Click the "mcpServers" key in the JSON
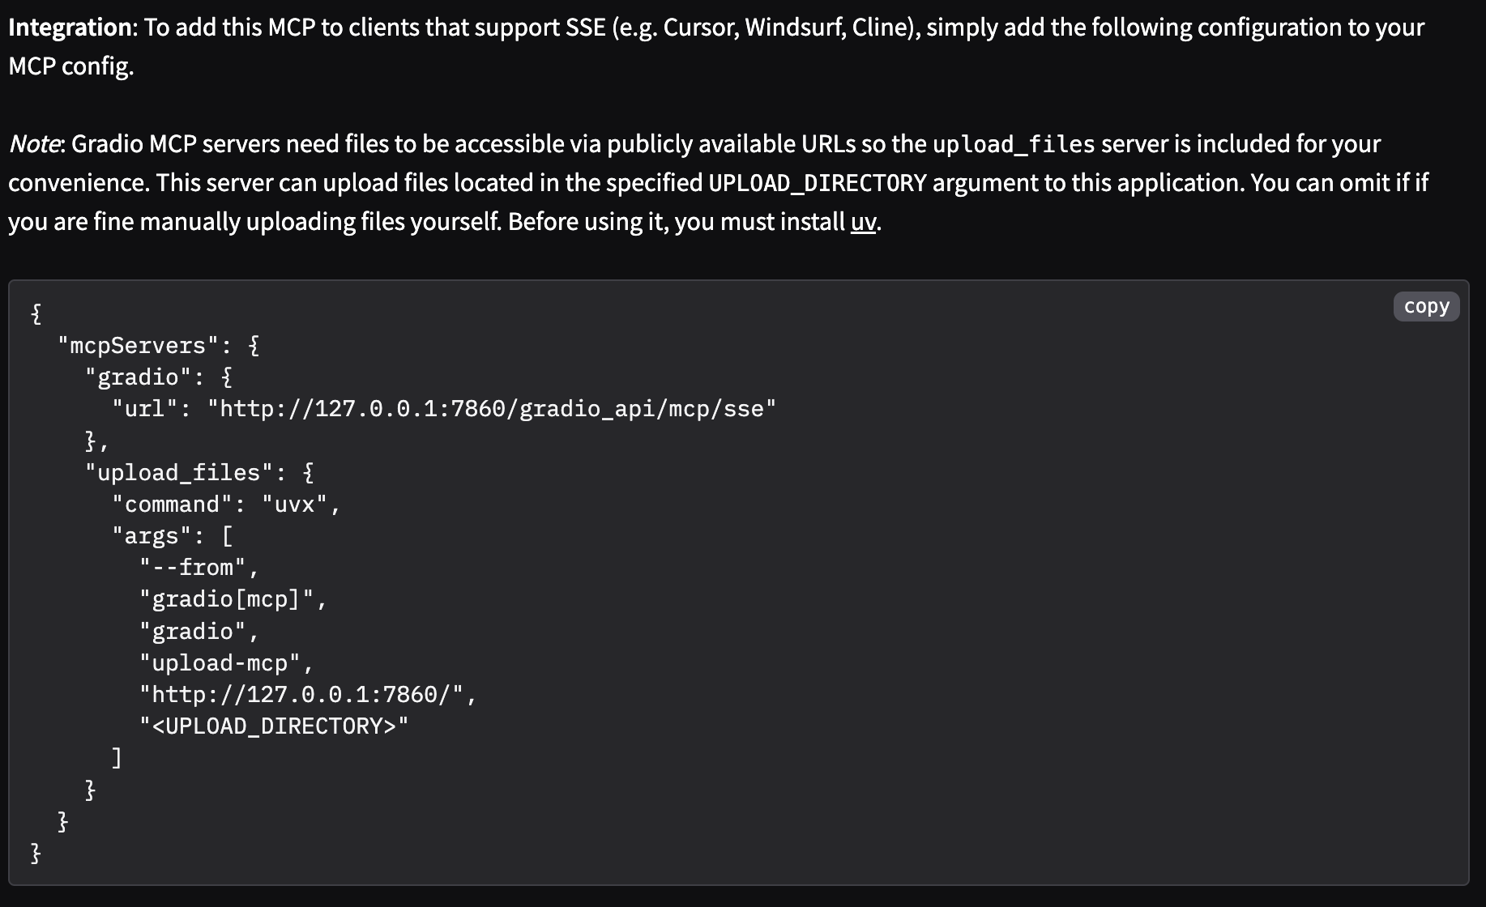 tap(138, 346)
